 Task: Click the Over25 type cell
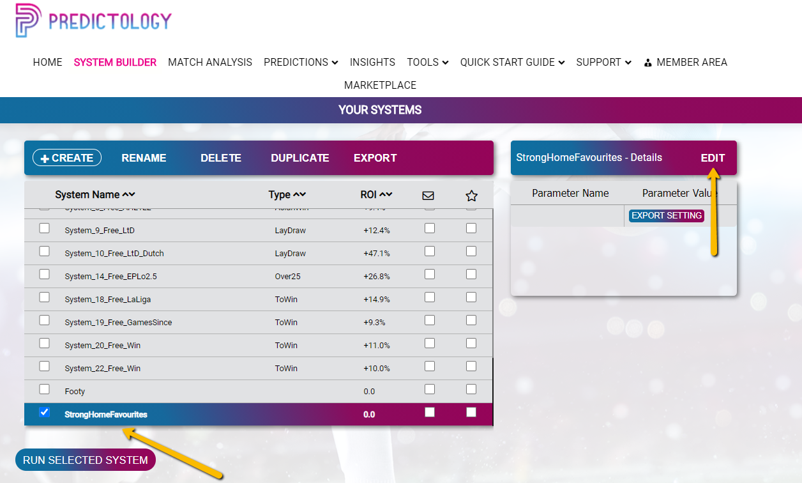click(287, 277)
